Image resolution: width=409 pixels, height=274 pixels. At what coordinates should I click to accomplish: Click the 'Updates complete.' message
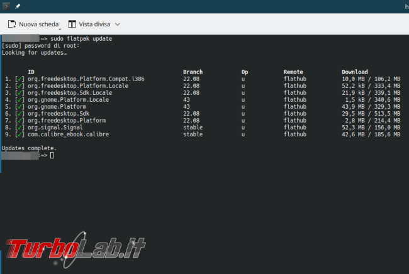[x=29, y=148]
